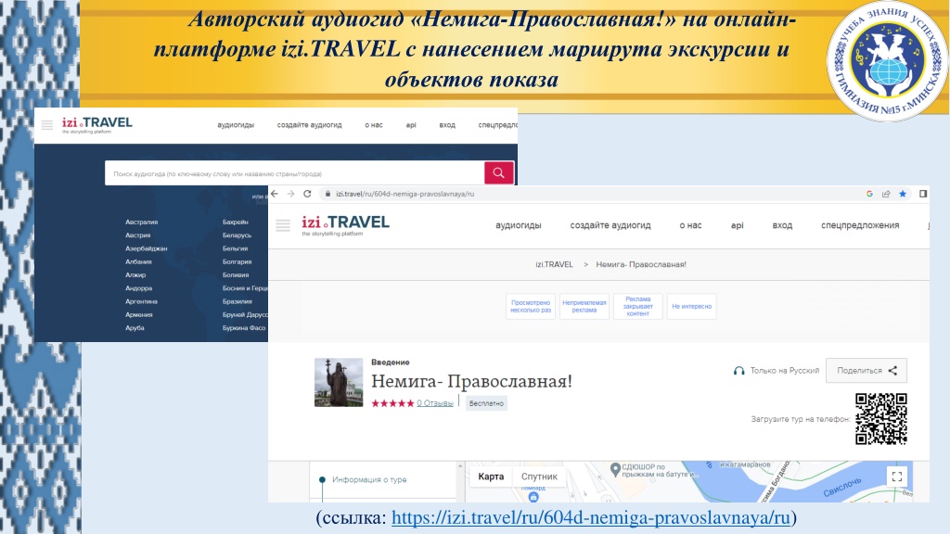Click the browser address bar URL
The image size is (950, 534).
click(404, 194)
